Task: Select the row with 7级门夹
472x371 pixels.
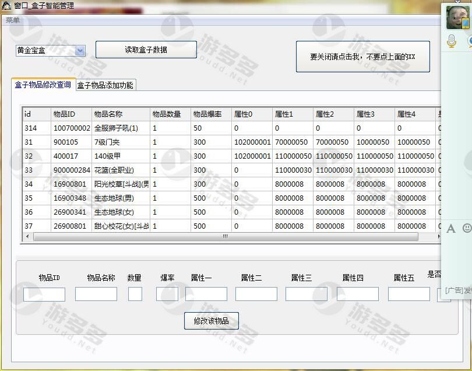Action: tap(117, 142)
